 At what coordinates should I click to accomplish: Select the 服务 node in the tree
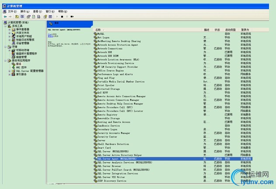coord(19,64)
